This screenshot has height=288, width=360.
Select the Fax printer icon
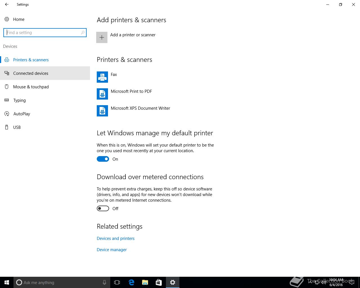(102, 77)
